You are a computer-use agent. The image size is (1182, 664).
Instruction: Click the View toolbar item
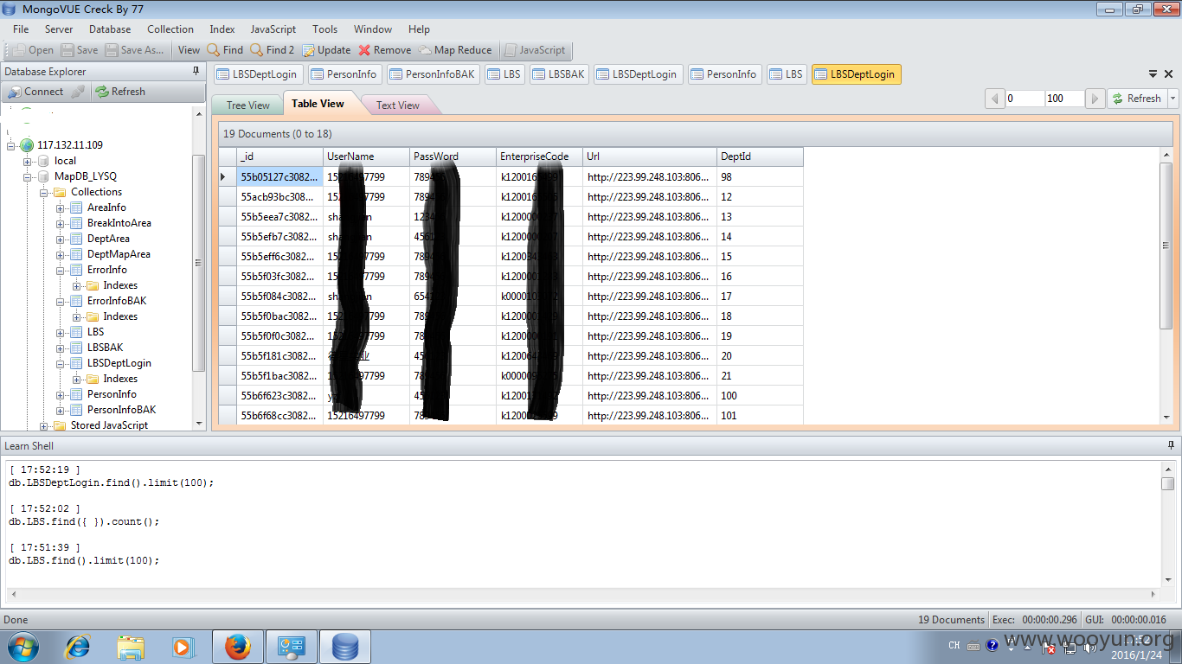[x=189, y=50]
